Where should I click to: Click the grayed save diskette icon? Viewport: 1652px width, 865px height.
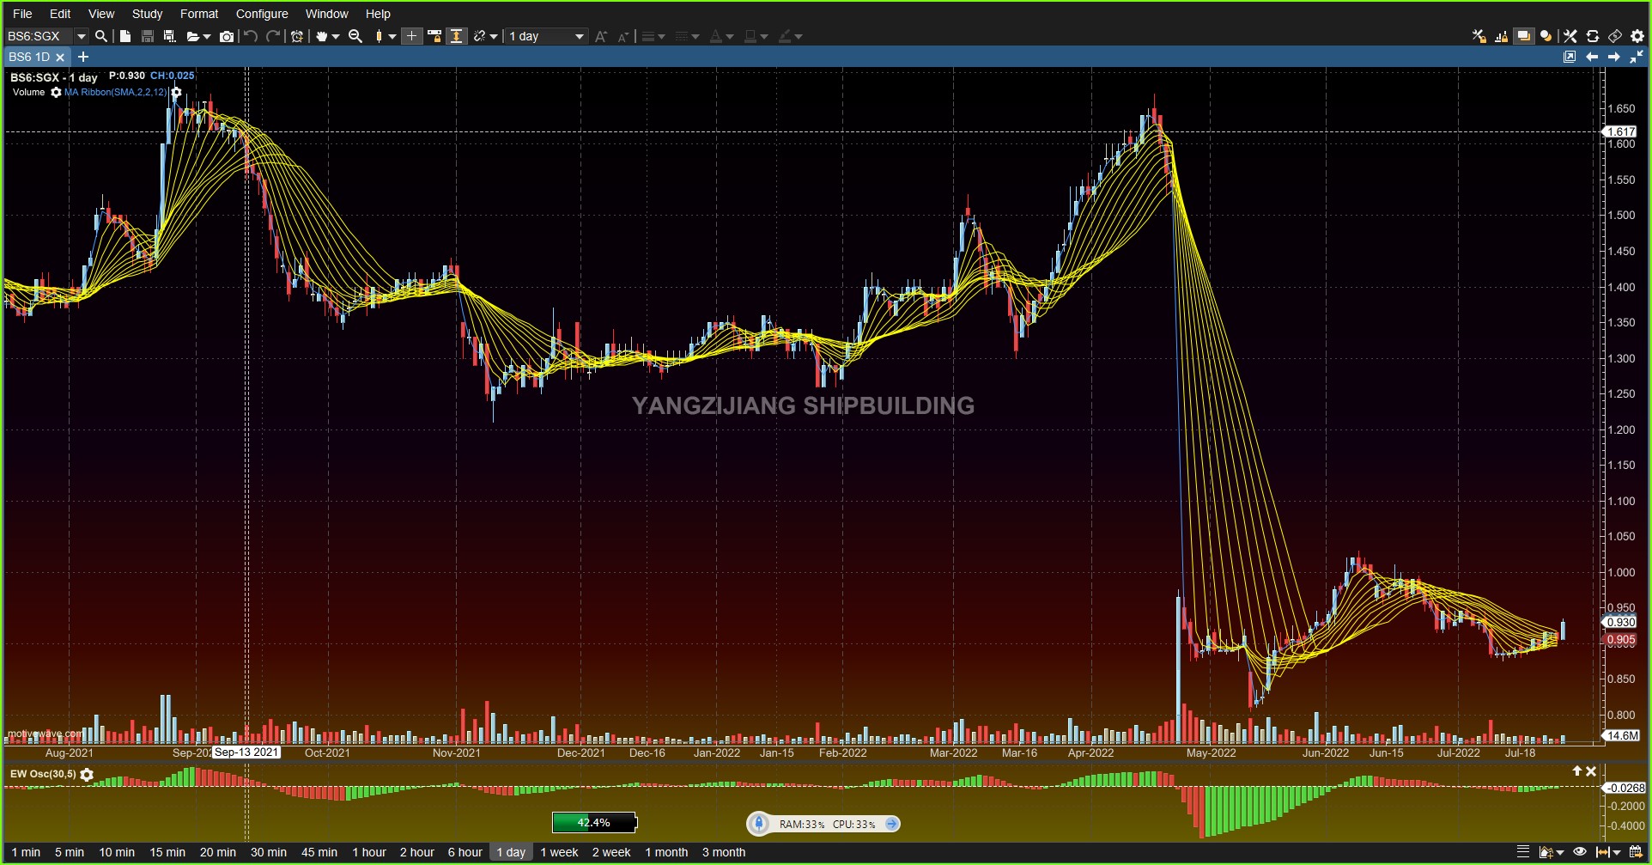point(148,36)
